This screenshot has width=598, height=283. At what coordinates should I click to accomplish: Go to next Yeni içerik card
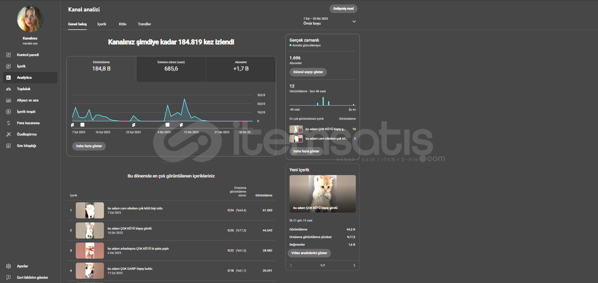[x=354, y=265]
